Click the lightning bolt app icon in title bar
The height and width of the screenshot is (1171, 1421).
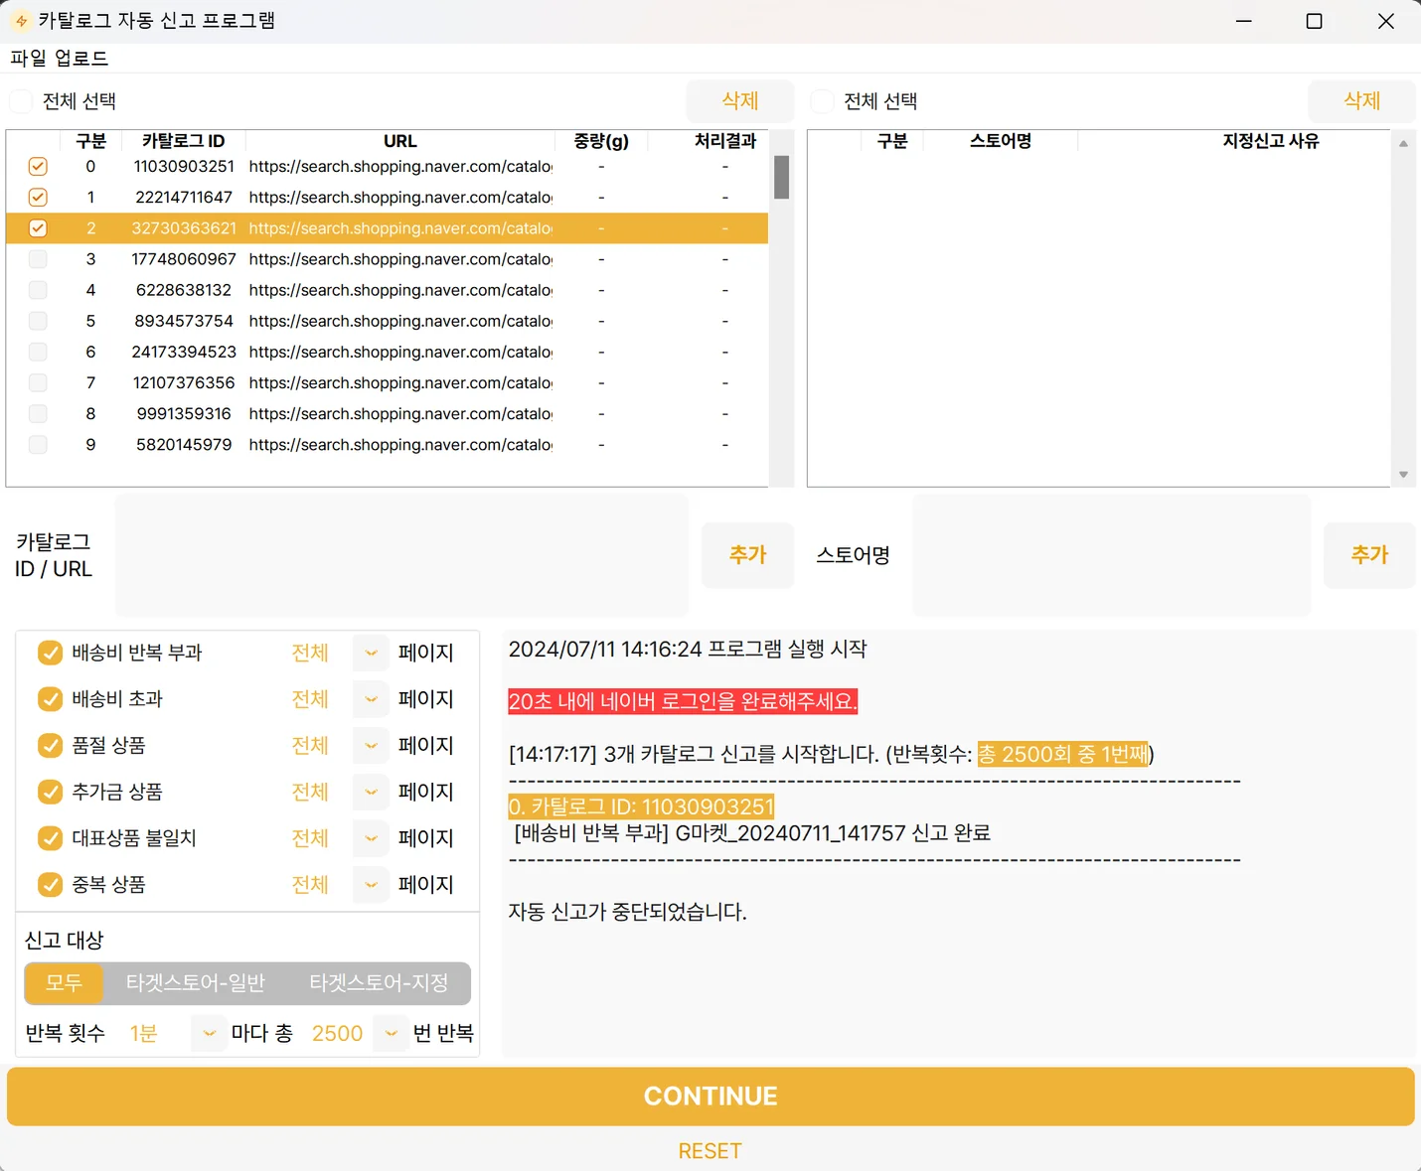(21, 21)
